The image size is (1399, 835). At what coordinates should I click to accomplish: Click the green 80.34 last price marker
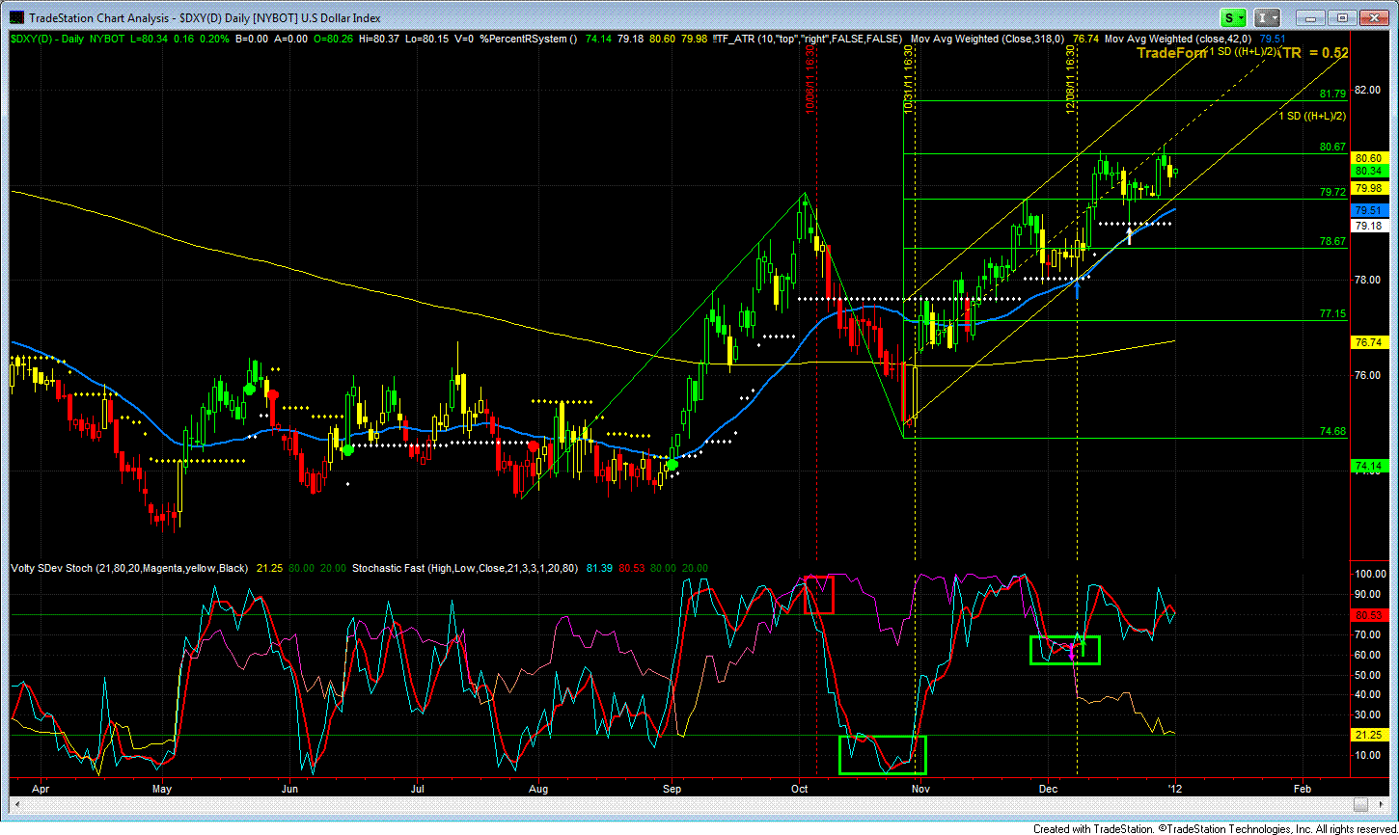1370,170
